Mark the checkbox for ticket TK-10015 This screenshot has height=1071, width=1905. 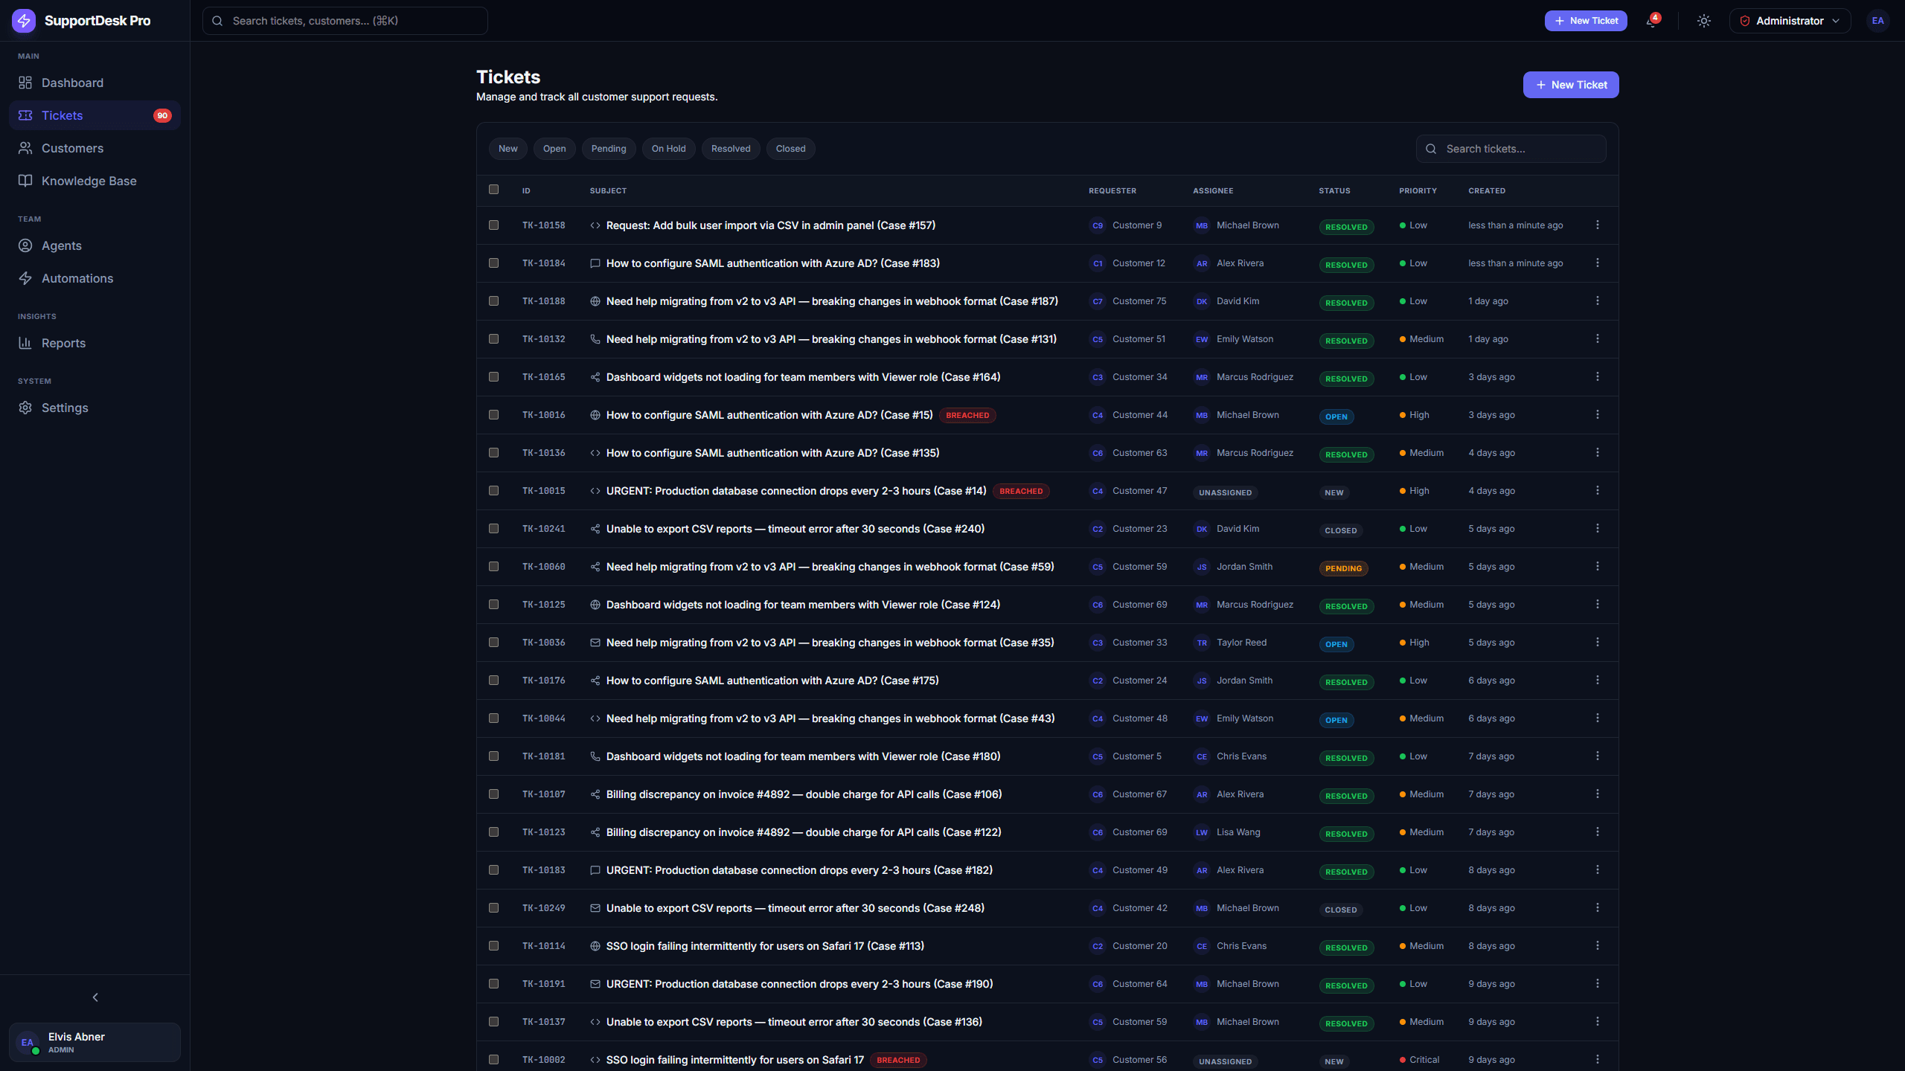[x=493, y=490]
